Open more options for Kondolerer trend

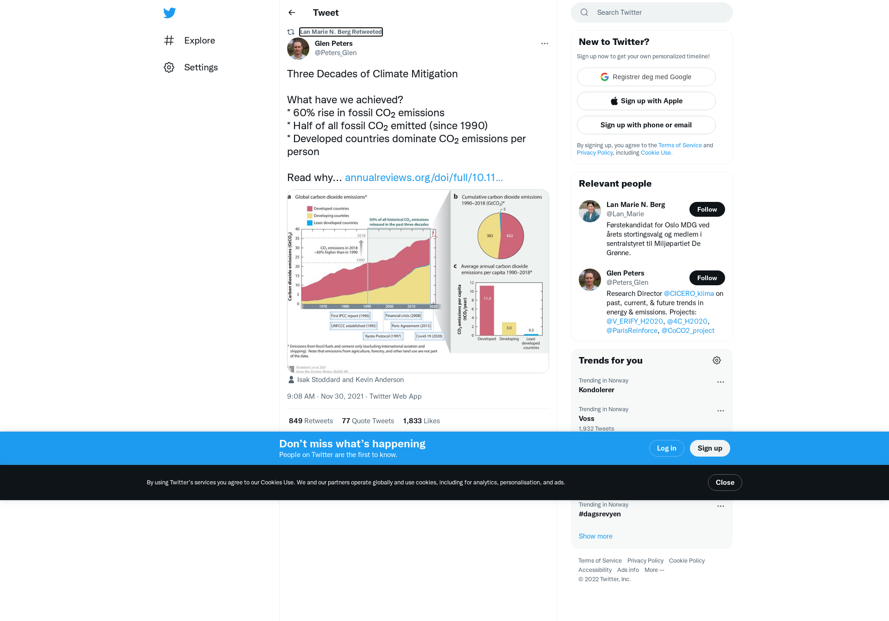(720, 382)
